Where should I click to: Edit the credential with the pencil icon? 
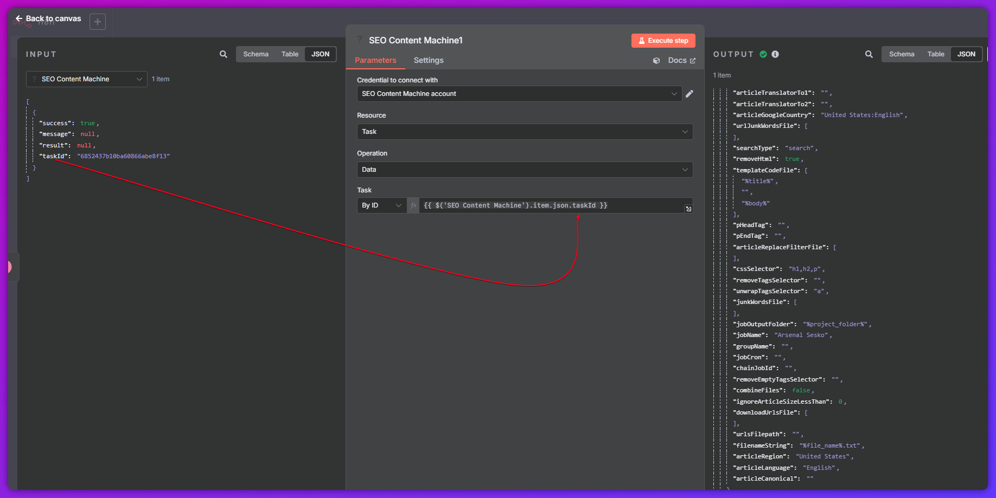pos(689,94)
